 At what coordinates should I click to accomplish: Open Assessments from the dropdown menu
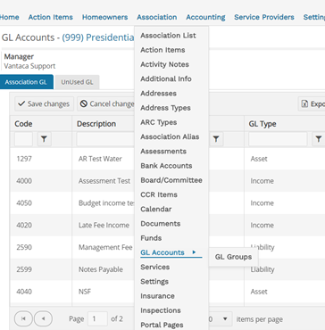click(x=163, y=152)
